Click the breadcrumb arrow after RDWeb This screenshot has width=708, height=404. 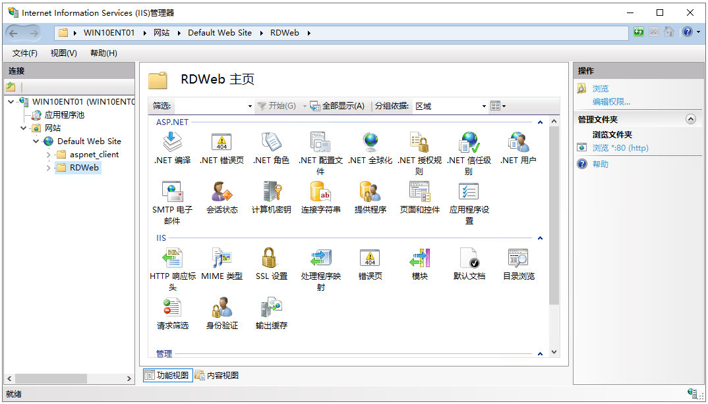point(309,33)
